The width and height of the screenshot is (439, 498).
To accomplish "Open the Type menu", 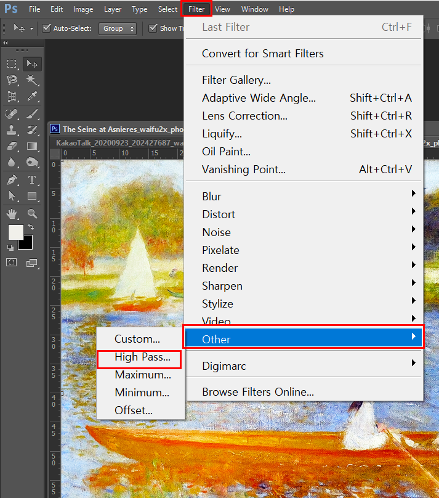I will pos(139,9).
